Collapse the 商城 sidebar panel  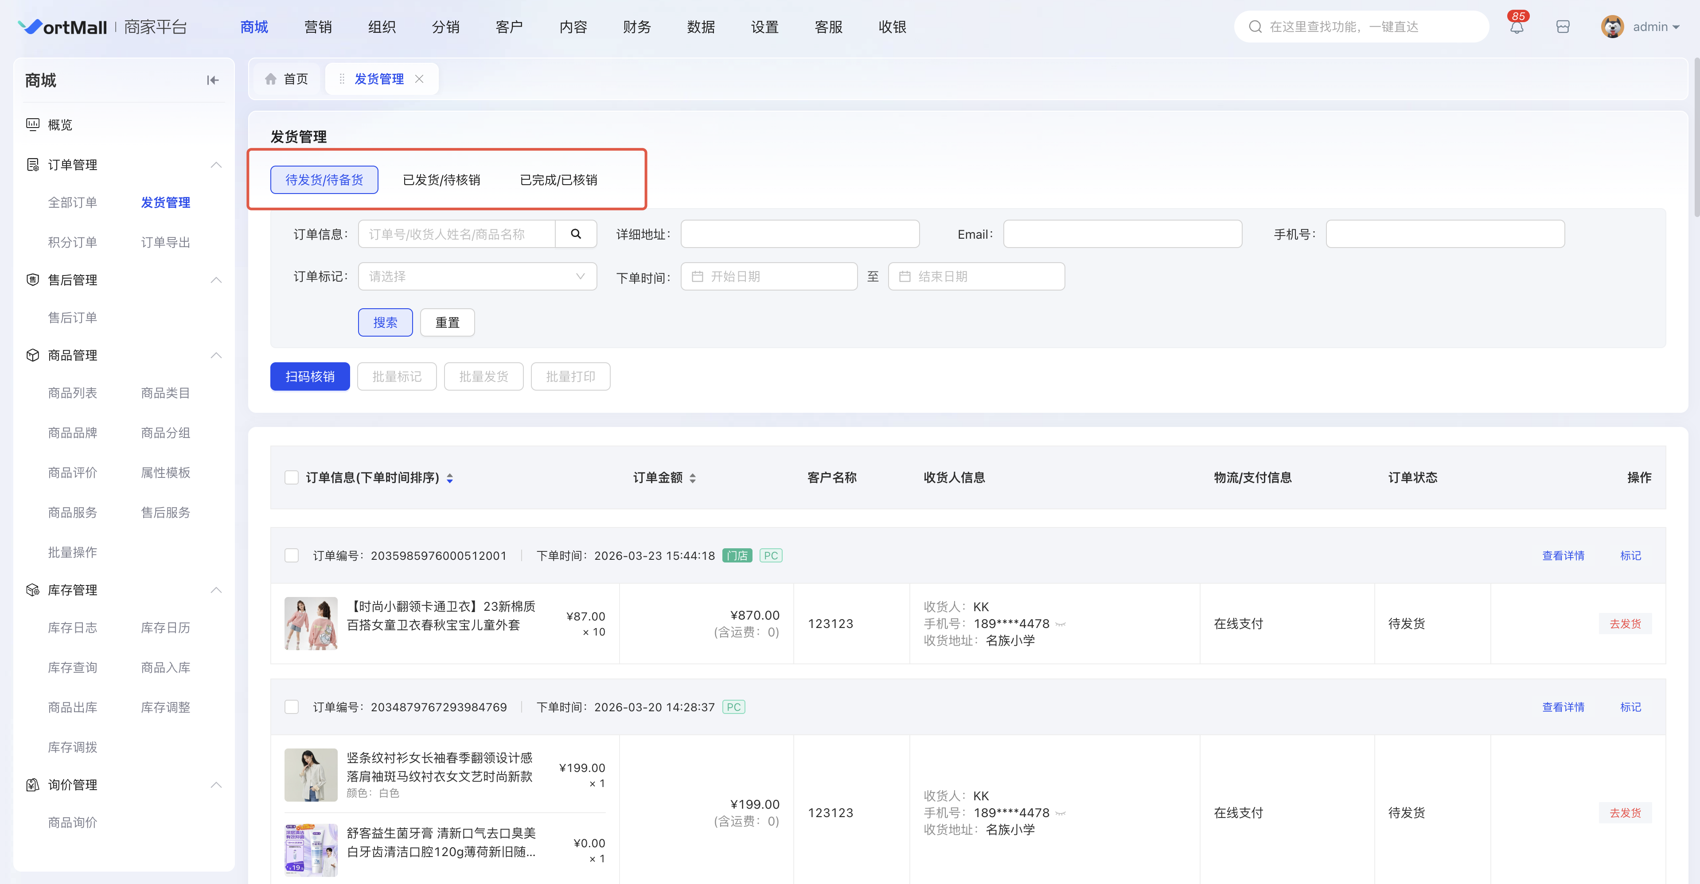click(x=213, y=80)
